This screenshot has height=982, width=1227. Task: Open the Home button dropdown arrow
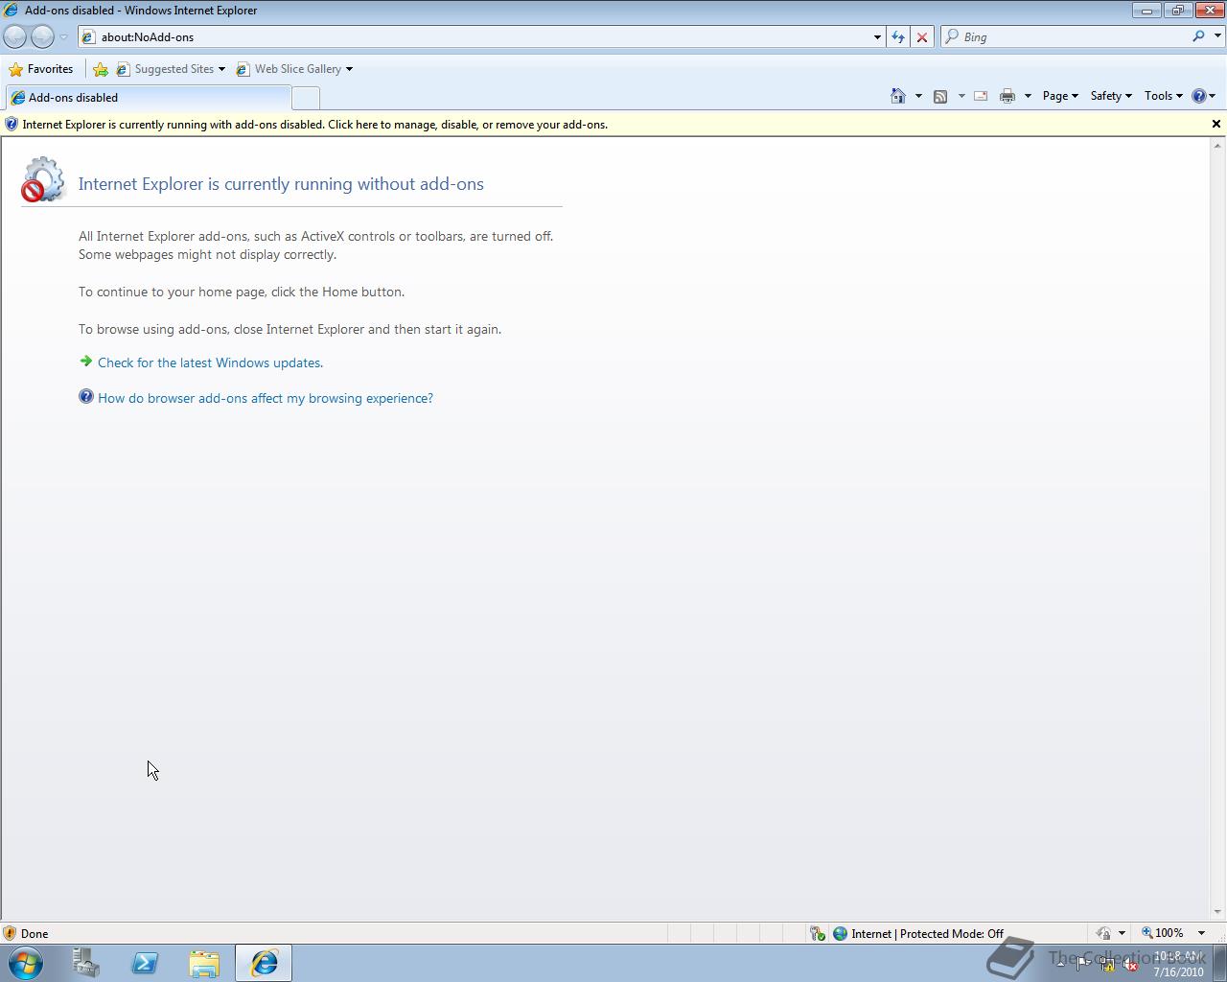coord(918,96)
